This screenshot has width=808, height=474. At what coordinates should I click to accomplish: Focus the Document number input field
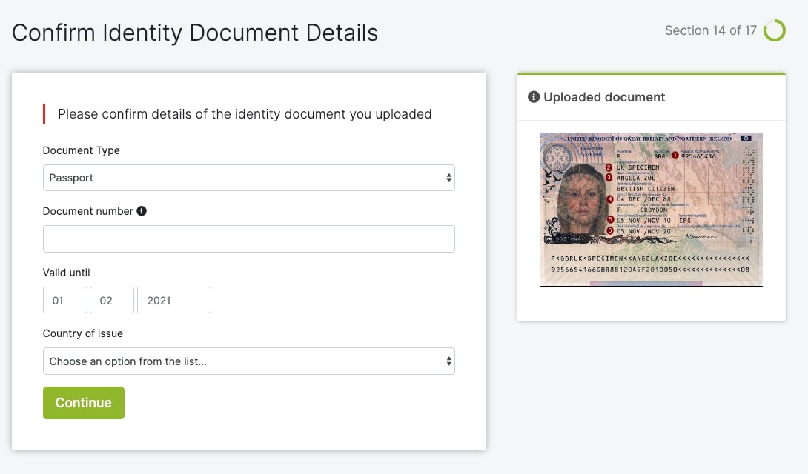pos(248,238)
